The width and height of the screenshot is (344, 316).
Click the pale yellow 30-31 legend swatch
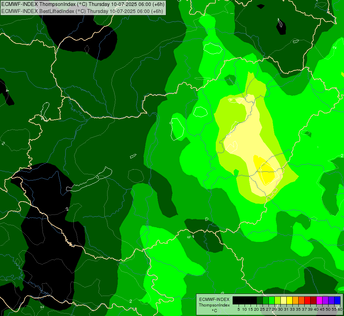pos(284,300)
